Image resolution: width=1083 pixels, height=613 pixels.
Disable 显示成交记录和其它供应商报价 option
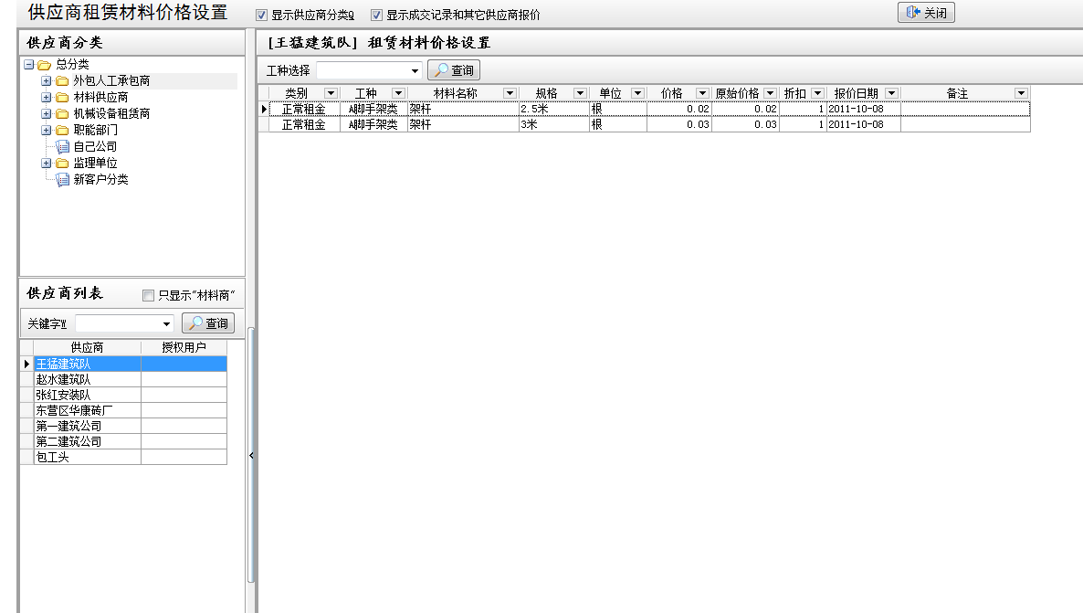[376, 14]
